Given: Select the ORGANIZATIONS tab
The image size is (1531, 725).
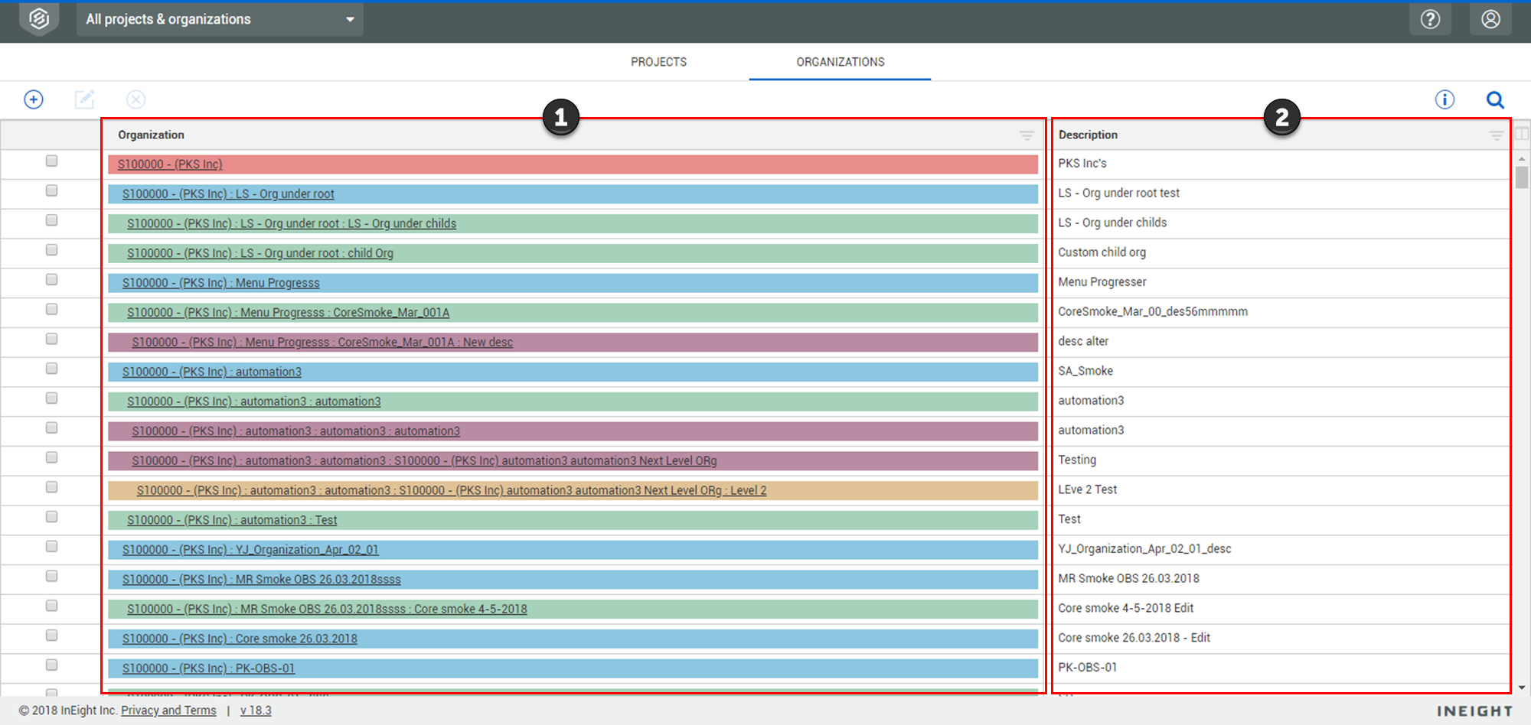Looking at the screenshot, I should pos(840,62).
